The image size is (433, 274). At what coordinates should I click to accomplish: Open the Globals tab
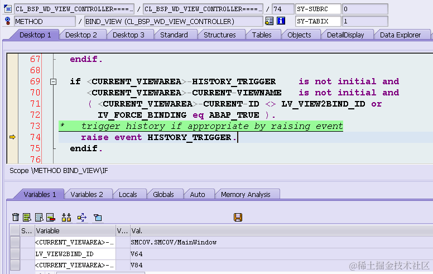[163, 194]
